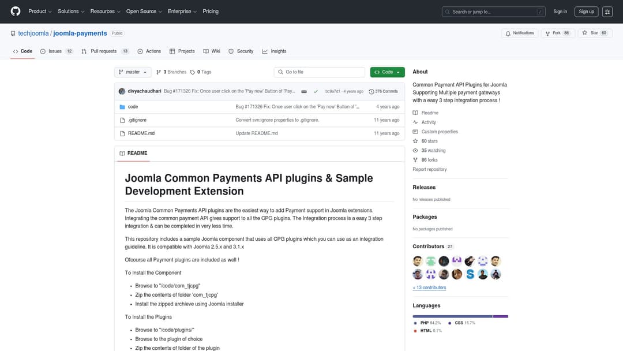Image resolution: width=623 pixels, height=351 pixels.
Task: Open the Pull requests tab
Action: tap(106, 51)
